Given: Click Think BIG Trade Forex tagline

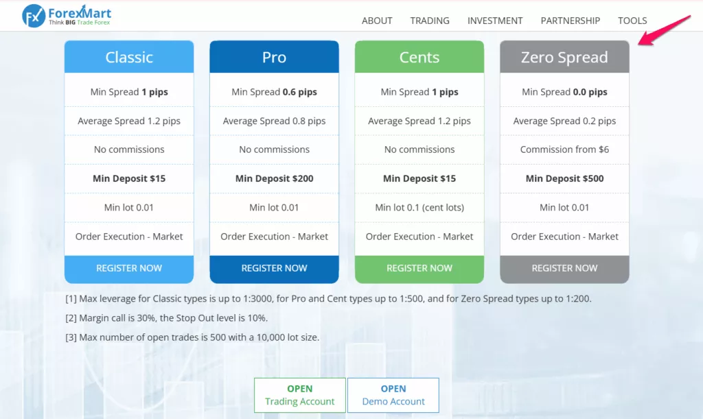Looking at the screenshot, I should 80,23.
